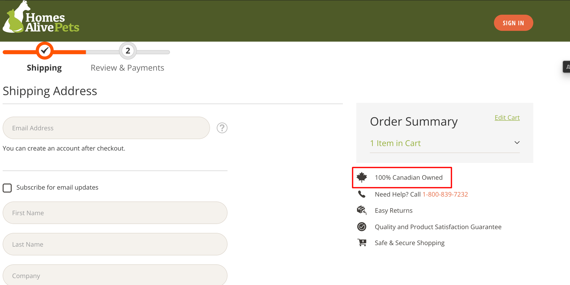Screen dimensions: 570x285
Task: Open the Edit Cart link
Action: (x=507, y=117)
